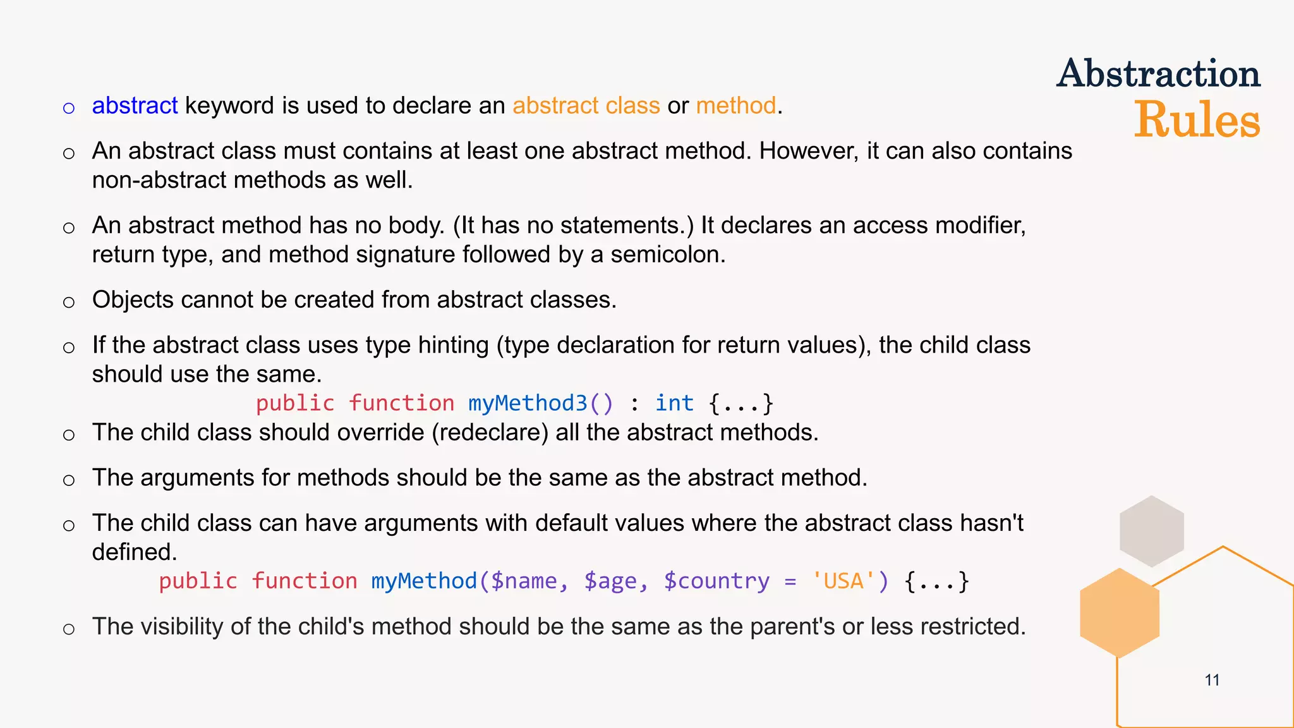Screen dimensions: 1294x728
Task: Click the bullet before 'abstract keyword' line
Action: (x=69, y=108)
